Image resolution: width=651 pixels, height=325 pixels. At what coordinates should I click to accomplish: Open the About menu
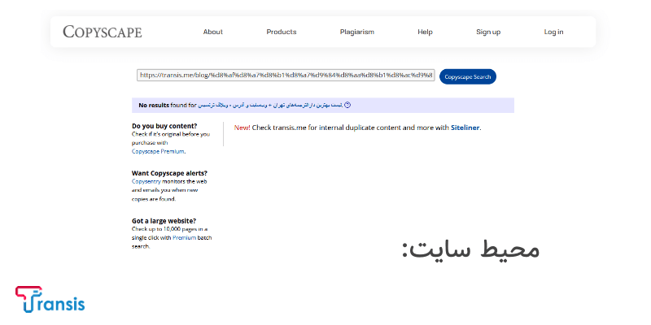[x=213, y=32]
